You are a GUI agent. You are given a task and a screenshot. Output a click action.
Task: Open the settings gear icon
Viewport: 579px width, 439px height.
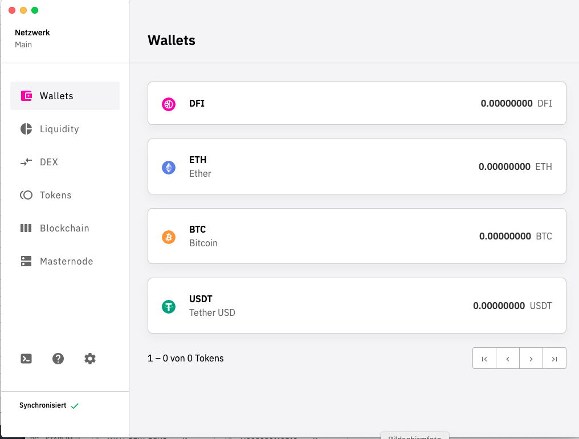click(90, 359)
